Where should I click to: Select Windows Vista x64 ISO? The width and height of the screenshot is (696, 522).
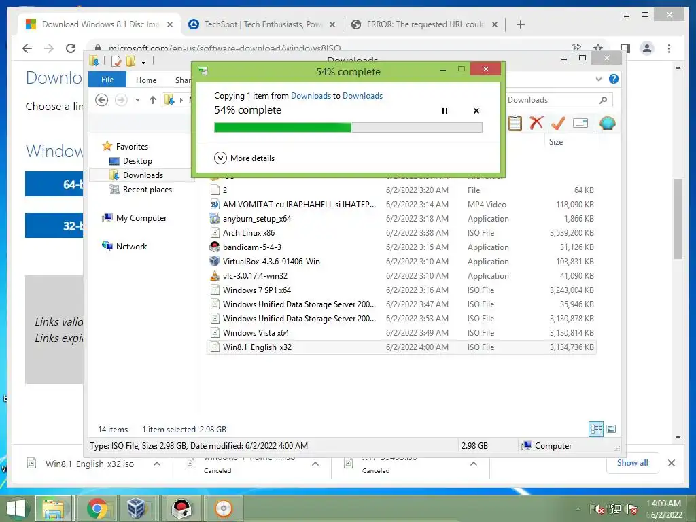(x=401, y=332)
